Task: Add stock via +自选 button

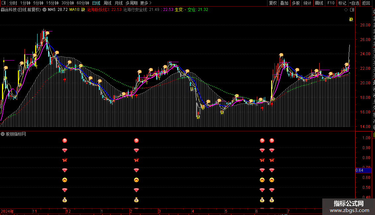Action: tap(354, 3)
